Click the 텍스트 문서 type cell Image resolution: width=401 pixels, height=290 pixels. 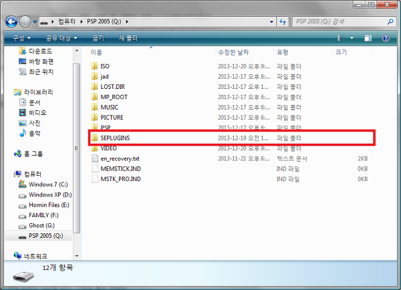tap(292, 158)
